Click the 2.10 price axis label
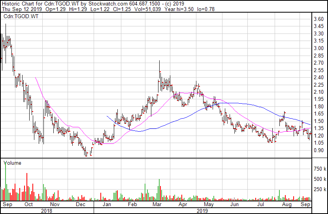 [319, 92]
